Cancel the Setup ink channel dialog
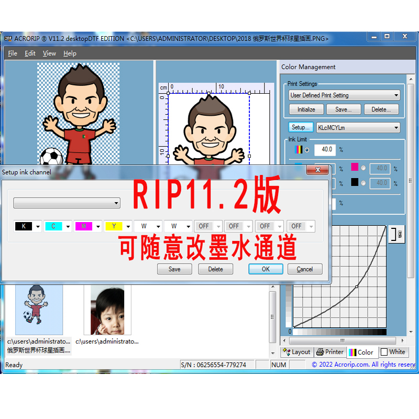The height and width of the screenshot is (419, 419). tap(305, 269)
